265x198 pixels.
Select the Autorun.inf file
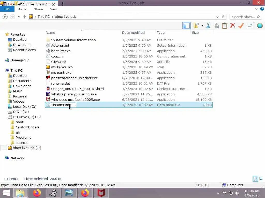pyautogui.click(x=60, y=45)
